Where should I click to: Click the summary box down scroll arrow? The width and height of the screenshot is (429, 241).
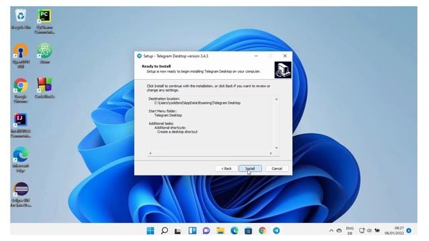[276, 148]
